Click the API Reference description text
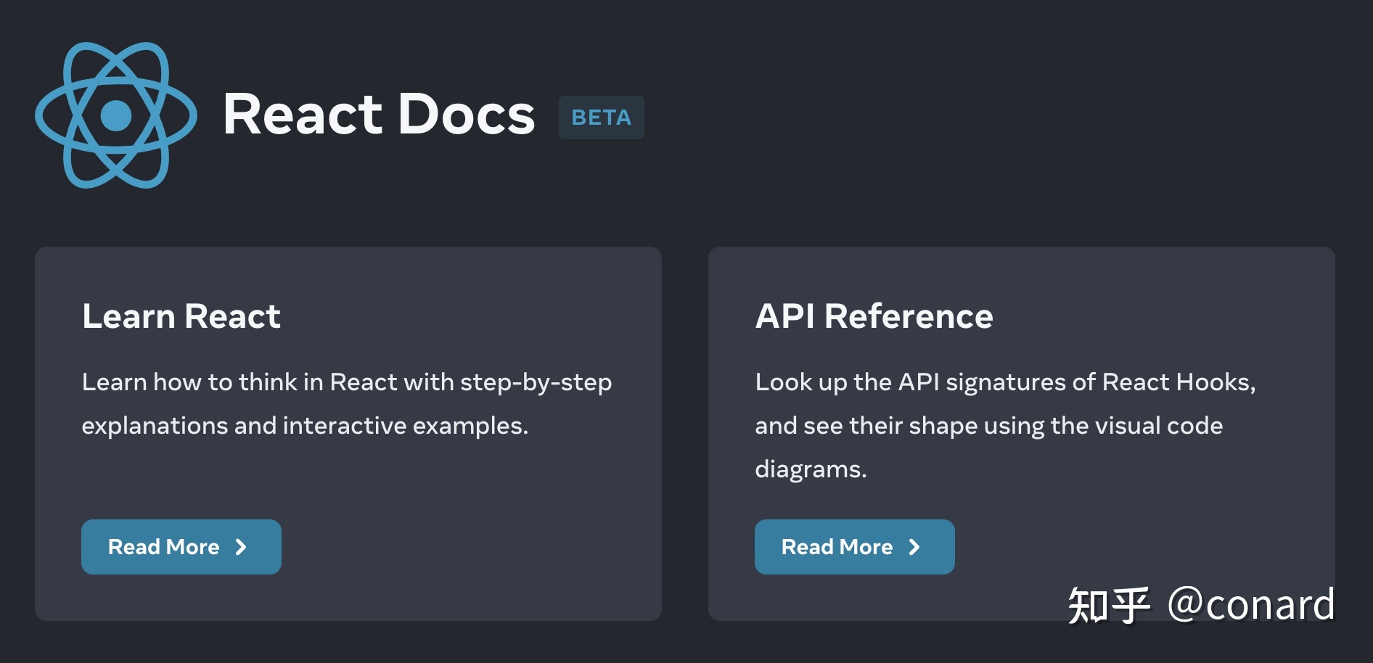 (1005, 426)
